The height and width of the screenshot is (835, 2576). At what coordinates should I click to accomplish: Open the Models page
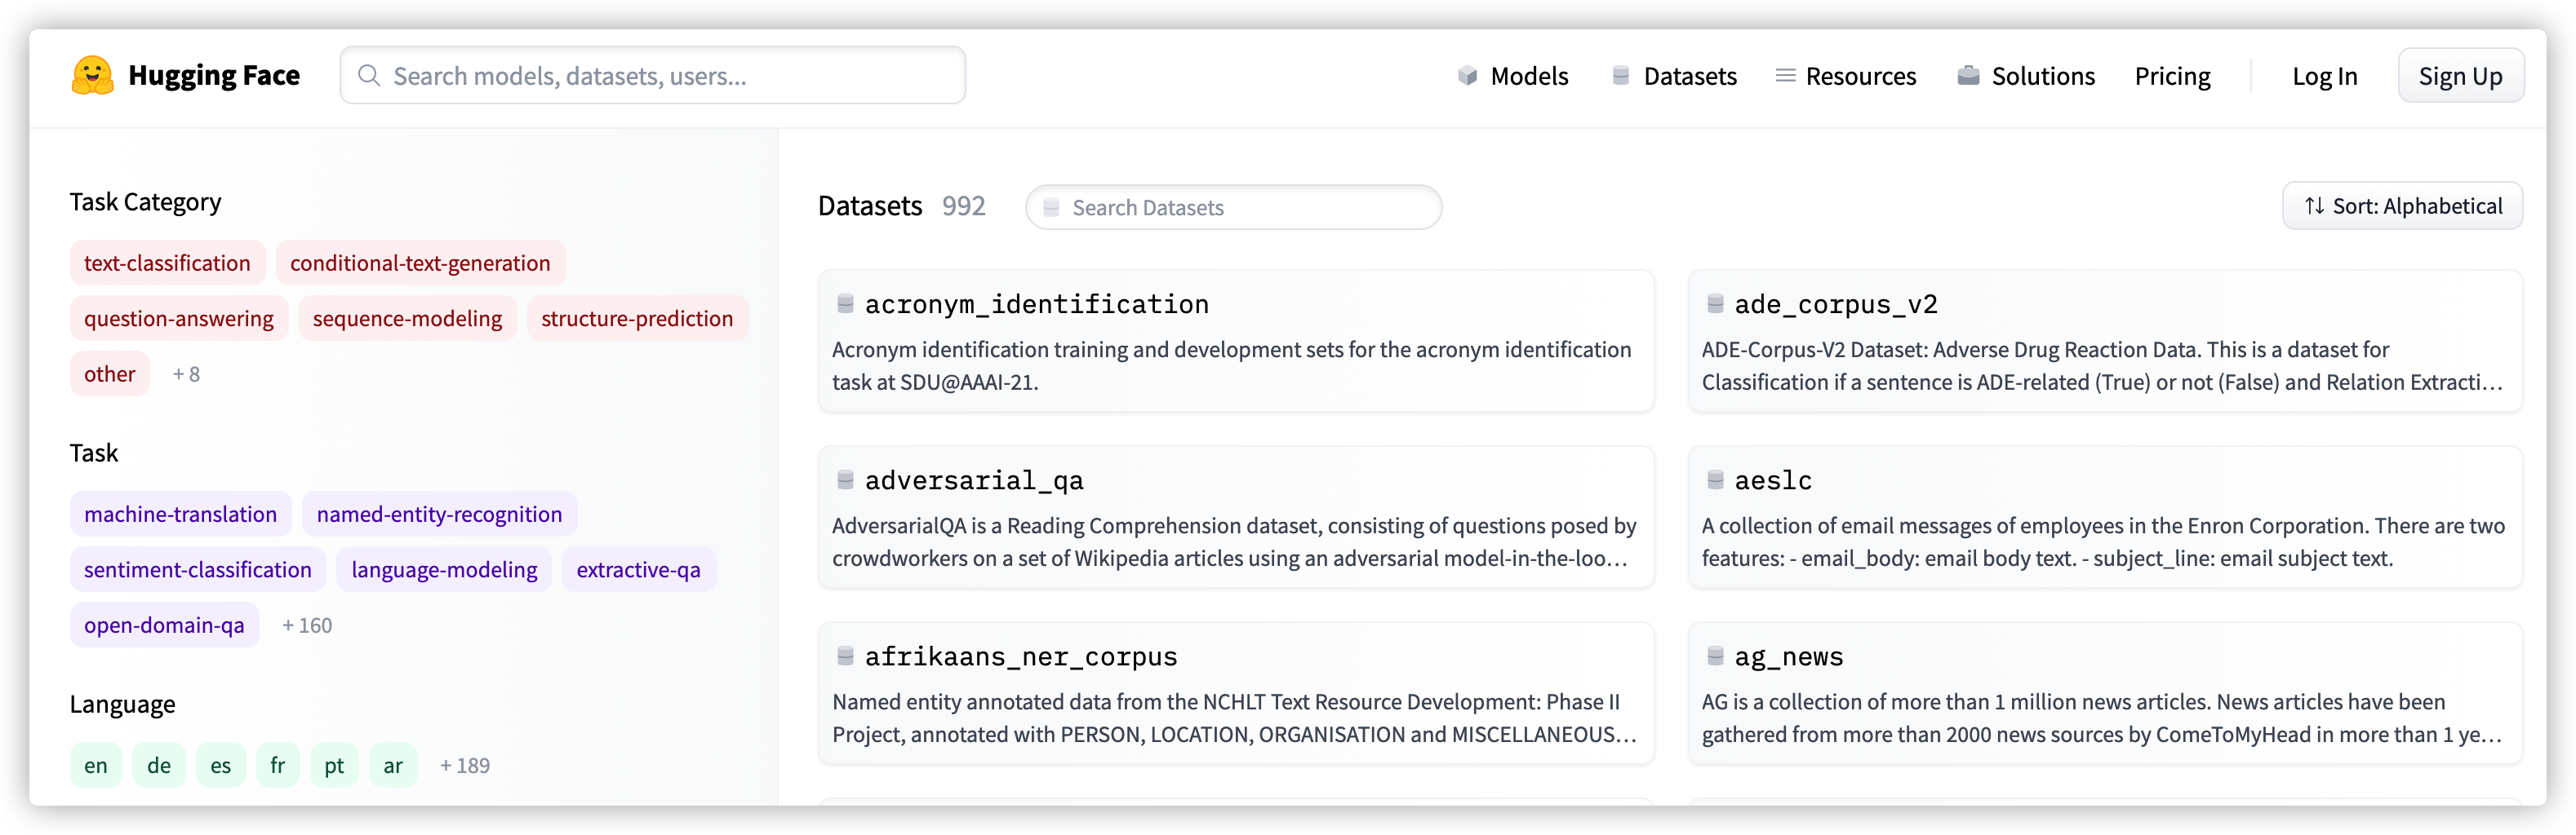pos(1513,76)
